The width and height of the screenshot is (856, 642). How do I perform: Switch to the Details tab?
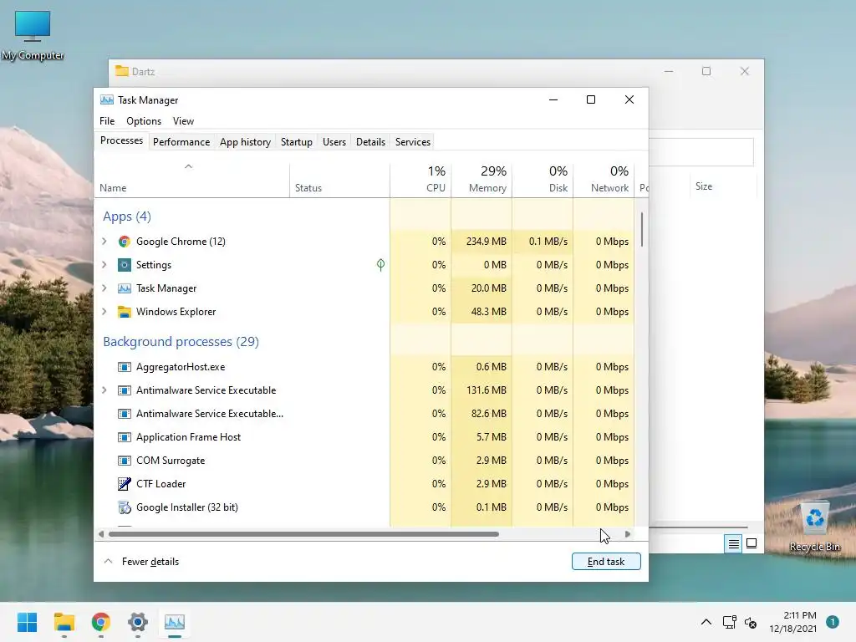[x=370, y=142]
